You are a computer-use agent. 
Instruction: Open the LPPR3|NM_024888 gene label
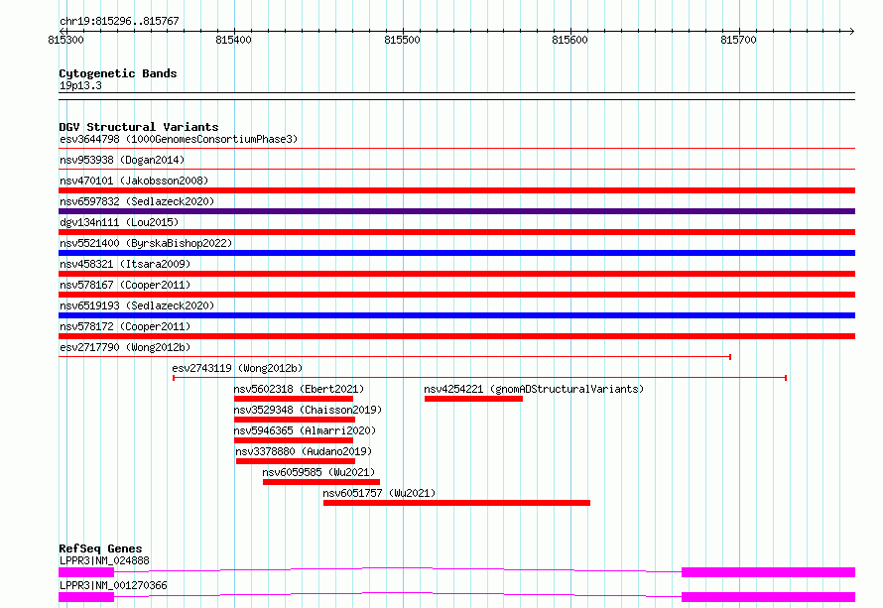[x=104, y=560]
